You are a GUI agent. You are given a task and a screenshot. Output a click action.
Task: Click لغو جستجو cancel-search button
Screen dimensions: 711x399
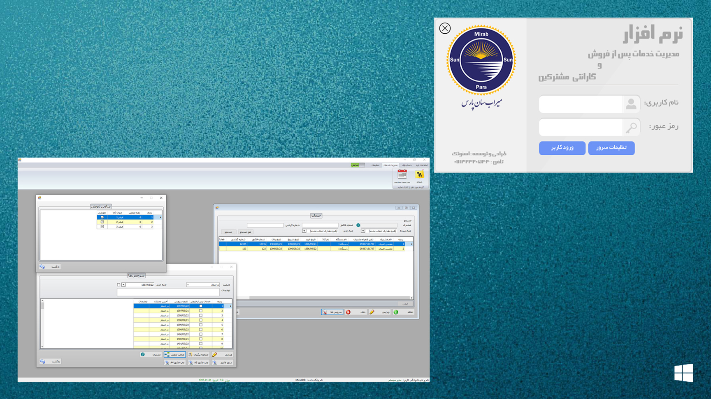(245, 232)
